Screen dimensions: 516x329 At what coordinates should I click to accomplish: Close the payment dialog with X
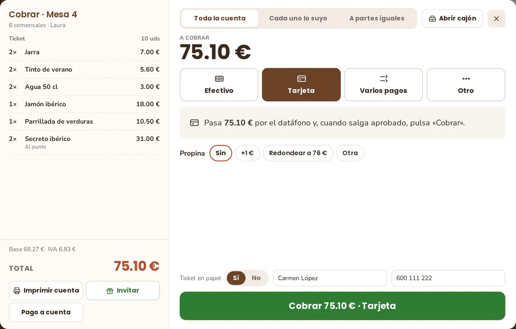pyautogui.click(x=496, y=18)
